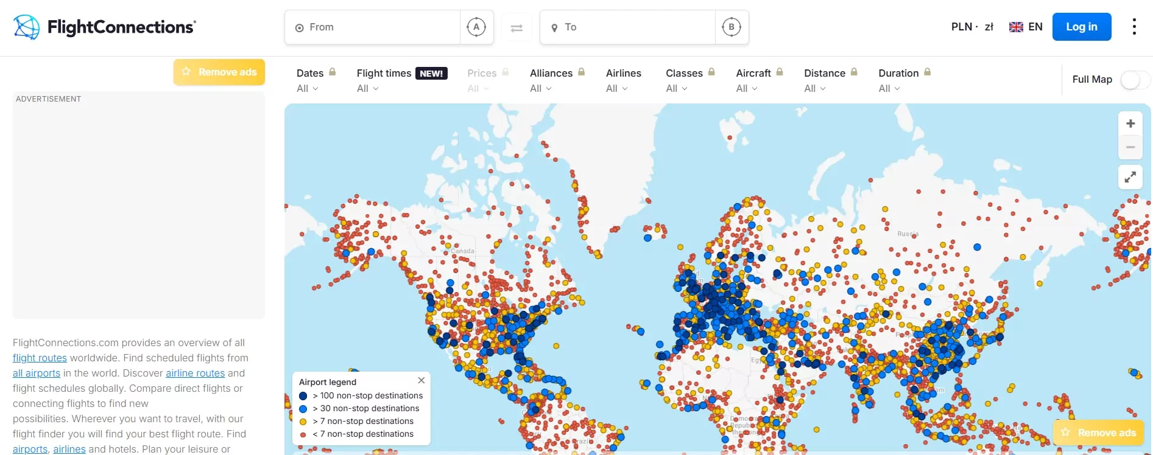The height and width of the screenshot is (455, 1153).
Task: Open the three-dot more options menu
Action: click(1134, 27)
